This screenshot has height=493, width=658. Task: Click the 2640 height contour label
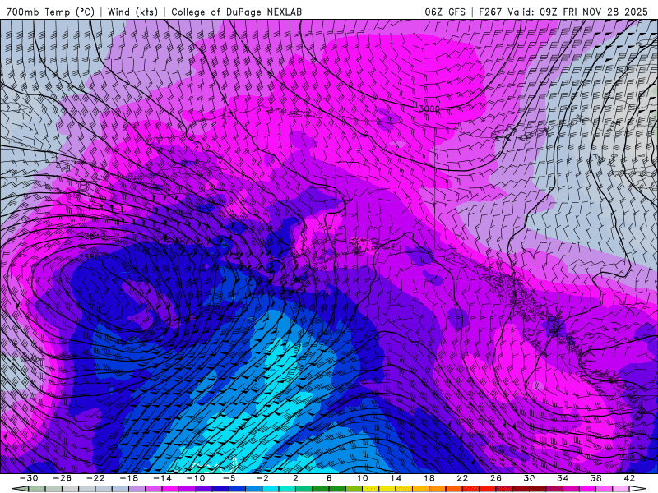[x=95, y=237]
